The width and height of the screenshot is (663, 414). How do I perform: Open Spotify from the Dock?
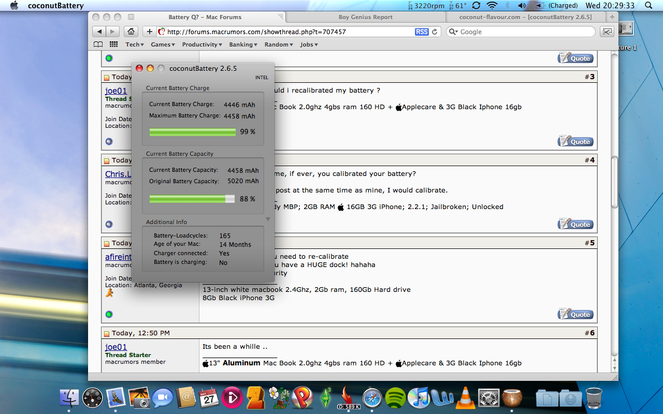point(396,397)
